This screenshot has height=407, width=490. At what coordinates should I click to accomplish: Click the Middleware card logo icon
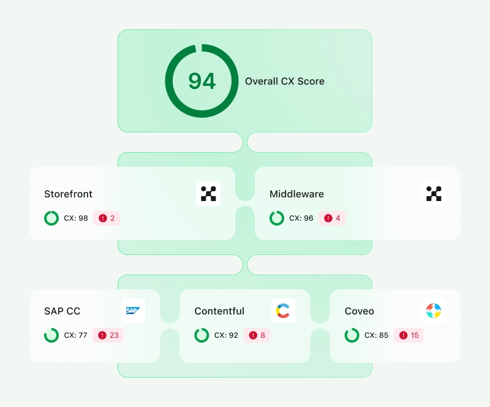[x=434, y=194]
